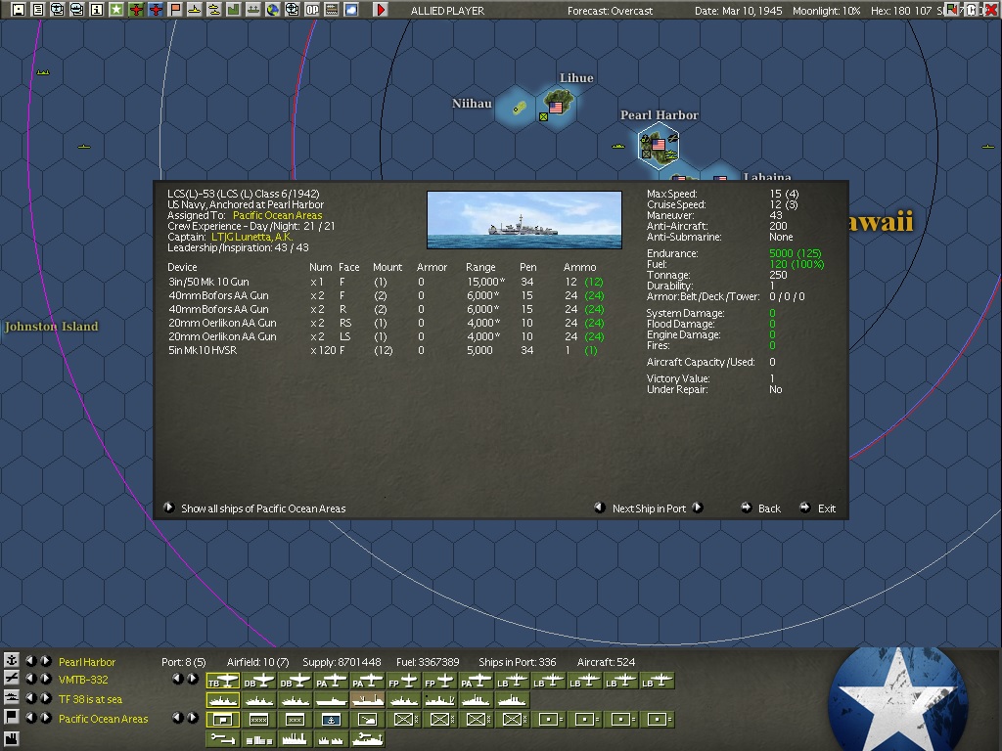
Task: Click 'TF 38 is at sea' text
Action: coord(90,699)
